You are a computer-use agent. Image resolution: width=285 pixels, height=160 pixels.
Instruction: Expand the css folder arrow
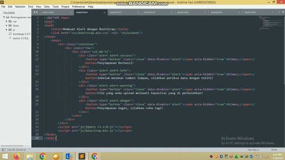(6, 21)
